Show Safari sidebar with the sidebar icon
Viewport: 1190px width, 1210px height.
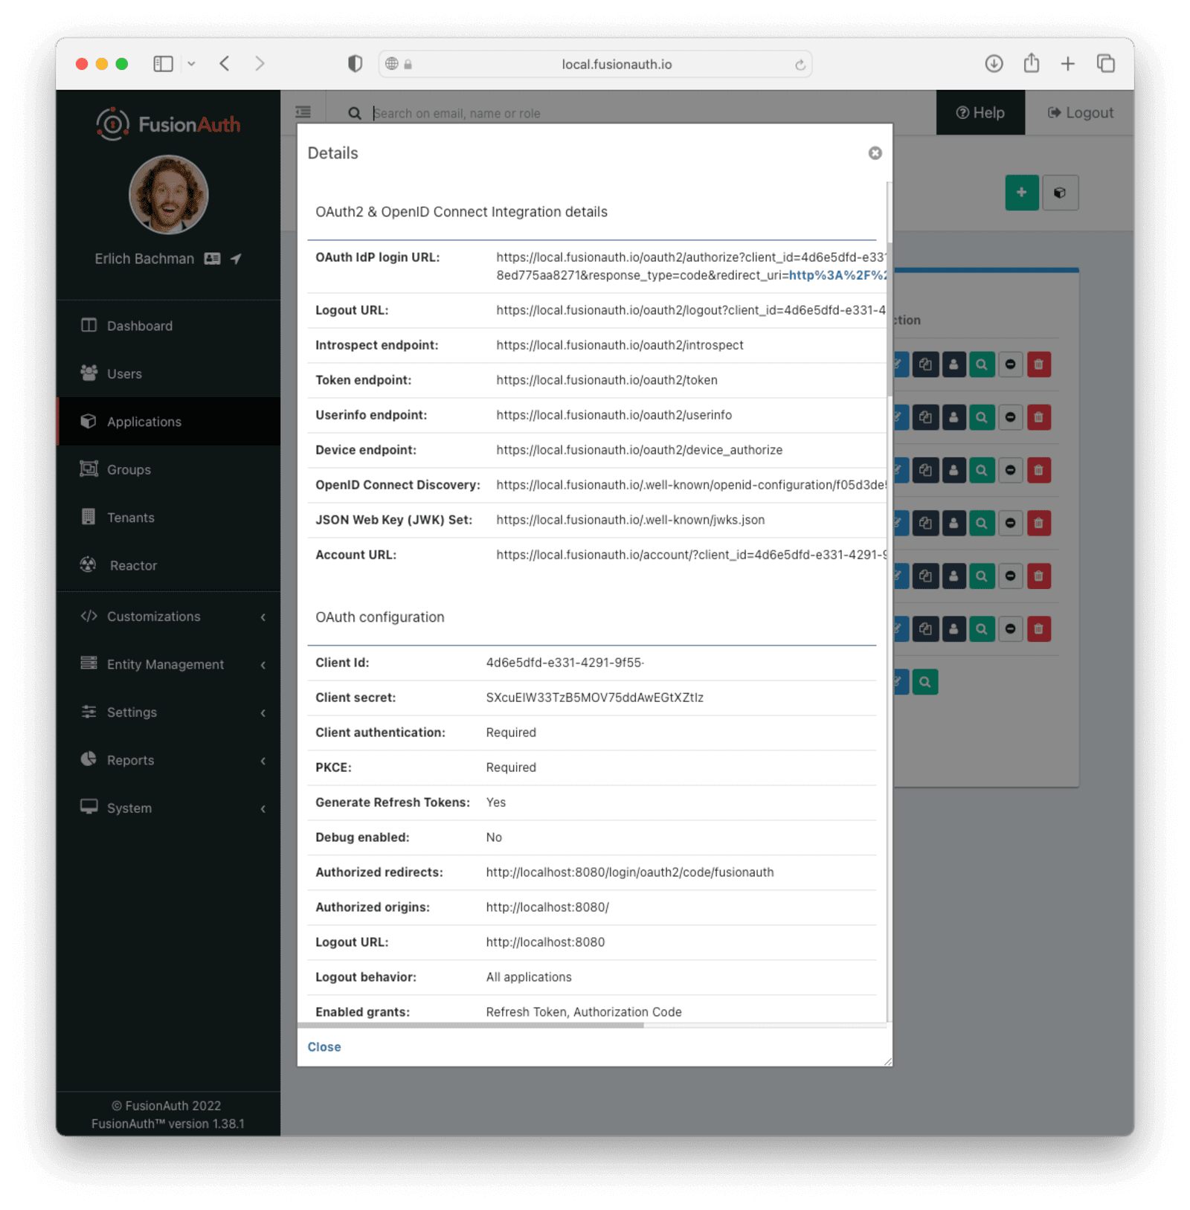(x=163, y=64)
